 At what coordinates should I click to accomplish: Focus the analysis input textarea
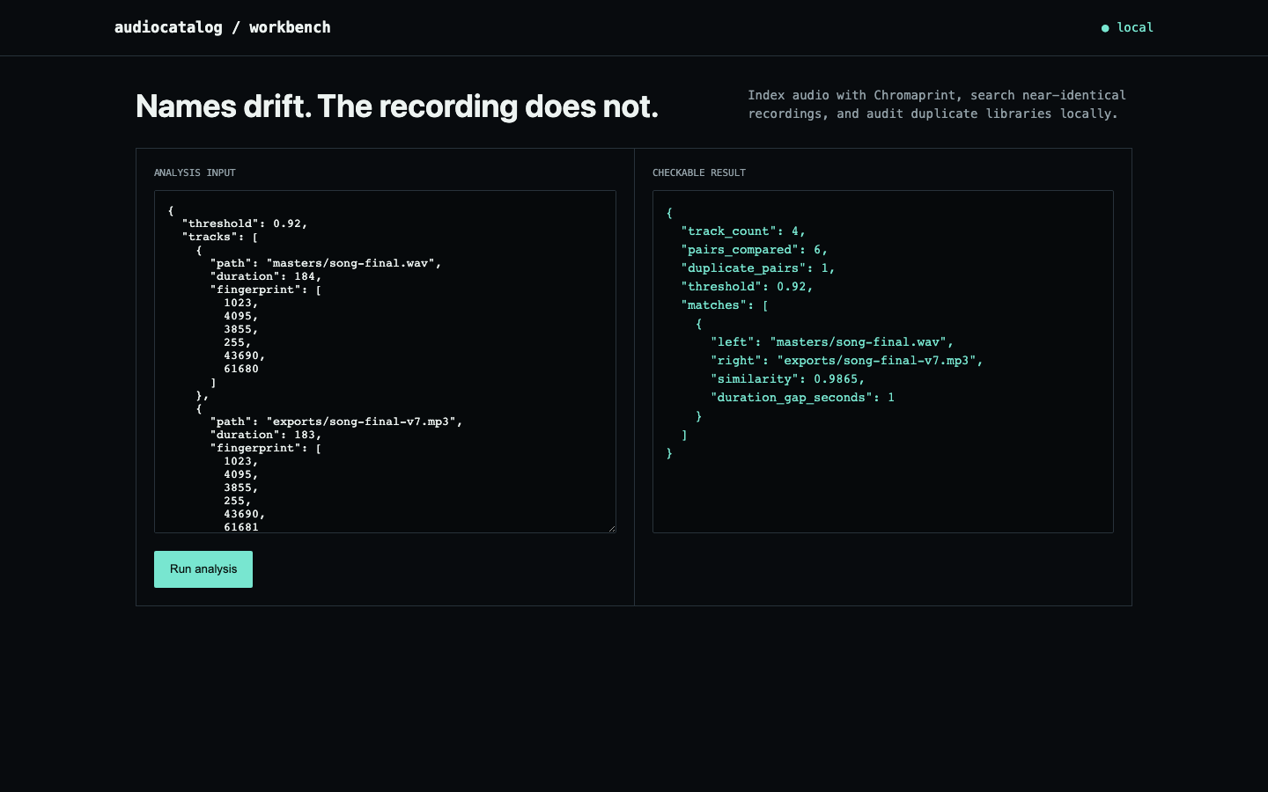coord(385,362)
